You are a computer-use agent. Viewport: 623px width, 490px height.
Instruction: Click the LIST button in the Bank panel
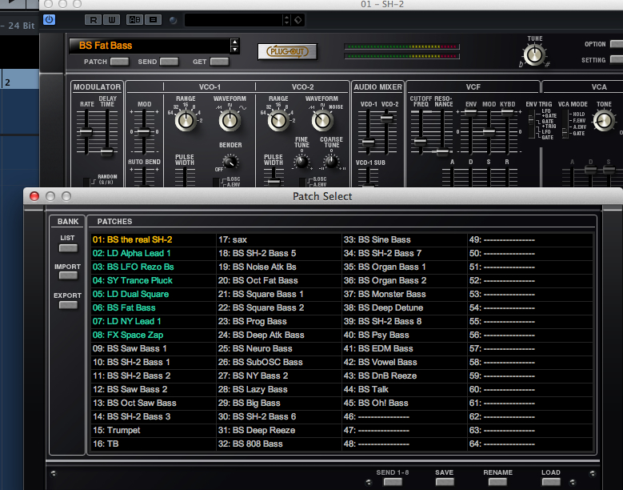pos(68,248)
